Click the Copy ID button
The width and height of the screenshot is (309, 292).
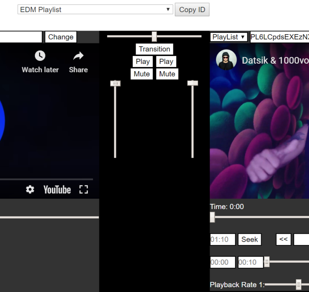point(192,10)
